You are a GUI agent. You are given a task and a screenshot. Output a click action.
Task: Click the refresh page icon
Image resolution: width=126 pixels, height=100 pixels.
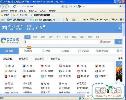(71, 6)
